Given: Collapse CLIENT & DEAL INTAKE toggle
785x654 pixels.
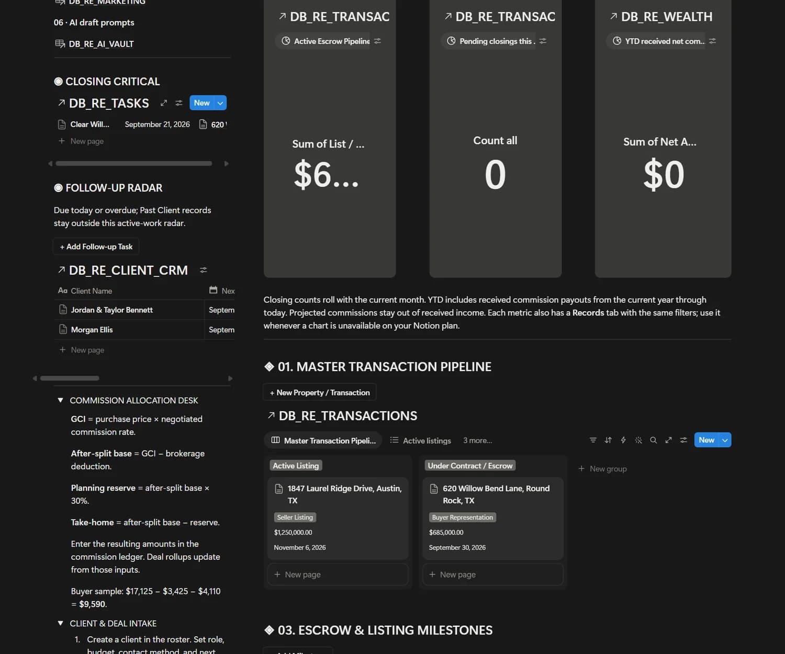Looking at the screenshot, I should click(x=60, y=623).
